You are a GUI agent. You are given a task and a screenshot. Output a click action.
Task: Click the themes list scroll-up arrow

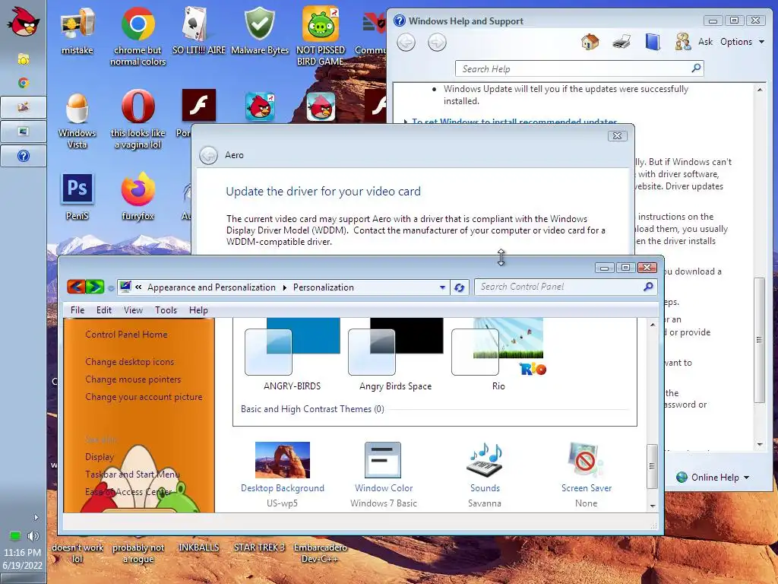[x=653, y=325]
